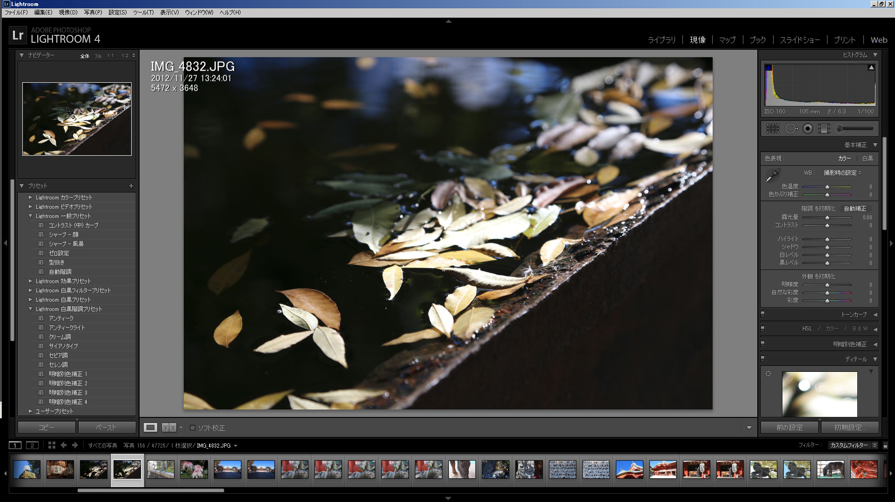895x502 pixels.
Task: Select the Graduated Filter tool
Action: pyautogui.click(x=824, y=129)
